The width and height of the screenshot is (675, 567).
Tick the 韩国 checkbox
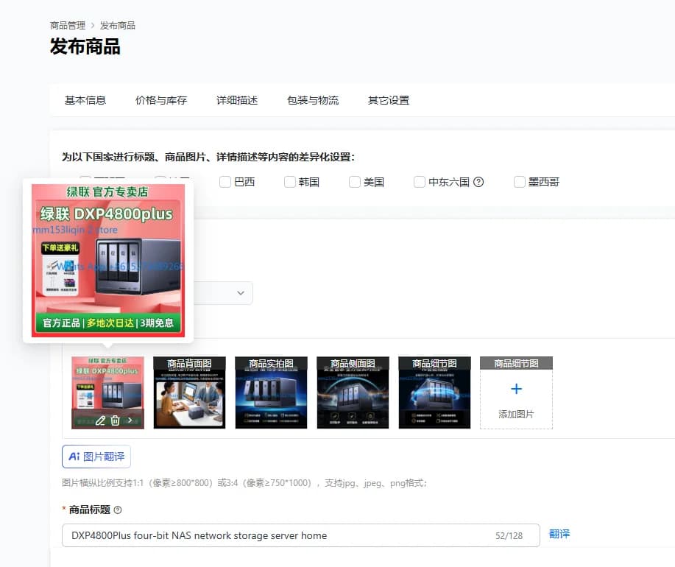290,182
